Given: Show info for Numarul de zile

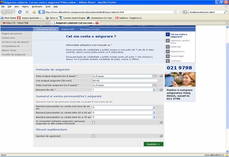Looking at the screenshot, I should point(161,90).
